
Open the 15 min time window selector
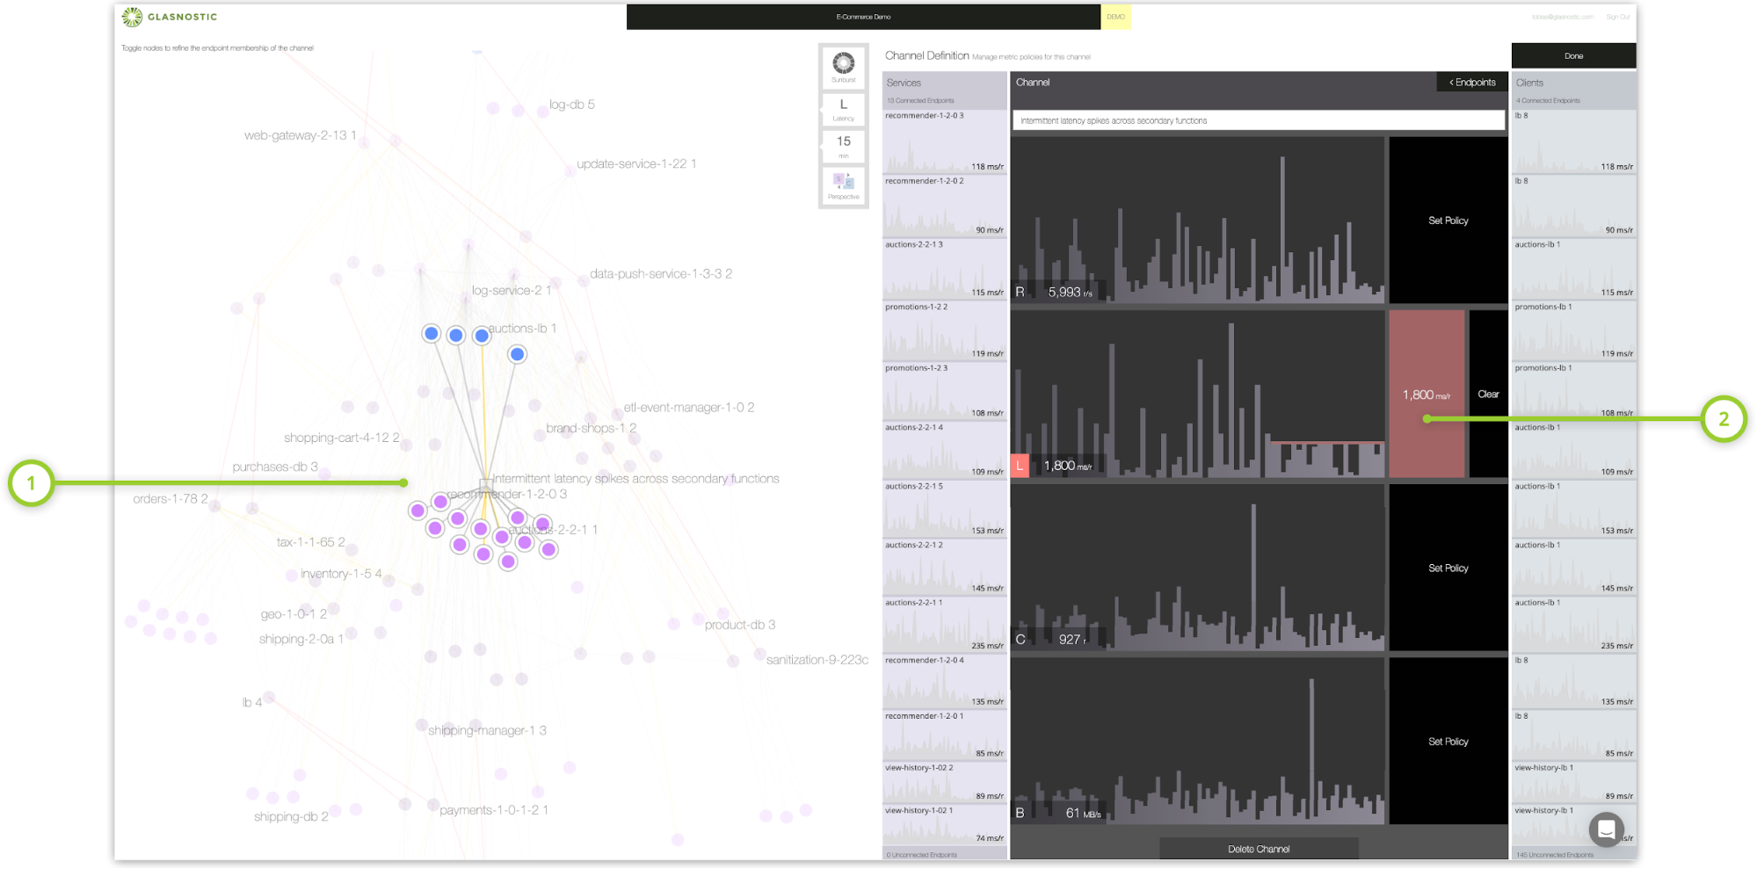pyautogui.click(x=843, y=145)
